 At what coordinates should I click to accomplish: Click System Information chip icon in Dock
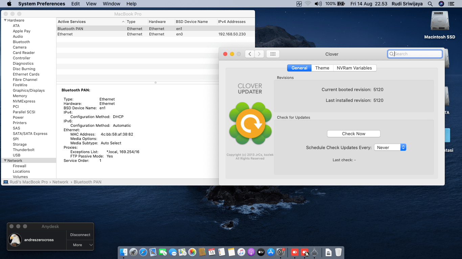pos(315,252)
